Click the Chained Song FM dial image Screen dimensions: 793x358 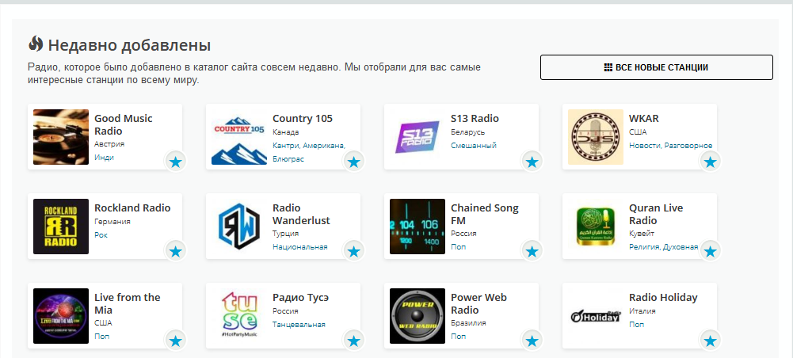[417, 226]
